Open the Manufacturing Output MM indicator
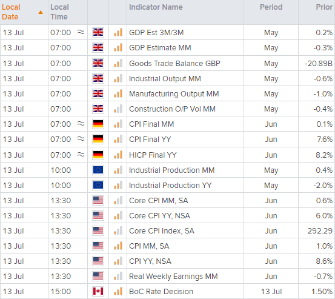This screenshot has height=299, width=335. point(174,94)
